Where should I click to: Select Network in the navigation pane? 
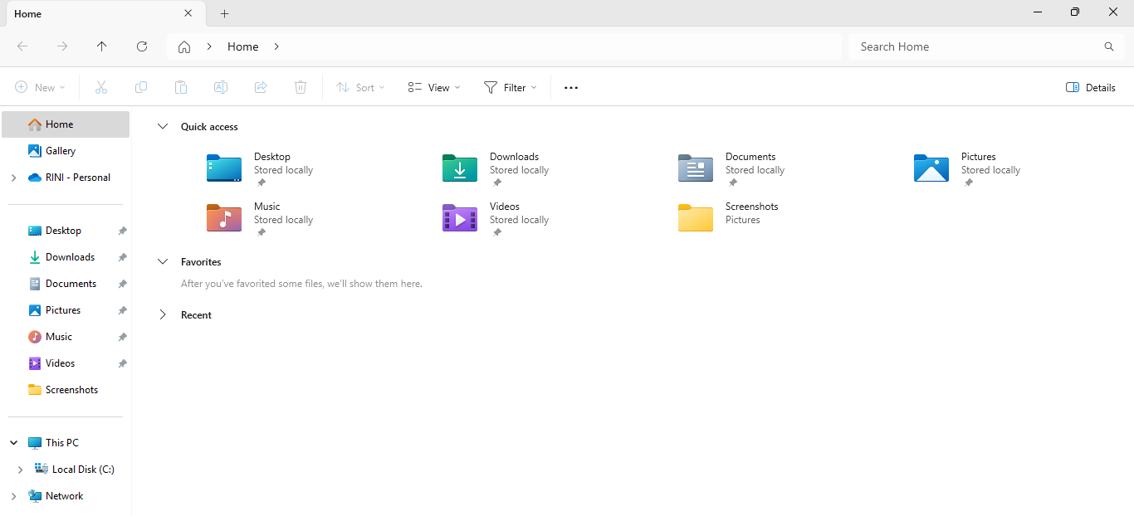coord(64,496)
